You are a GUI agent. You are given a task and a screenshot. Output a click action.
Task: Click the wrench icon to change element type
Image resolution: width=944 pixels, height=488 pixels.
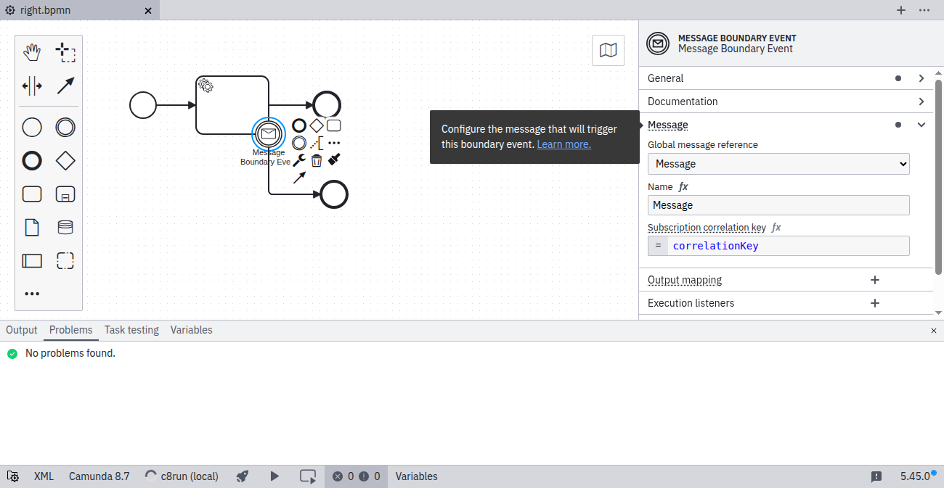298,160
